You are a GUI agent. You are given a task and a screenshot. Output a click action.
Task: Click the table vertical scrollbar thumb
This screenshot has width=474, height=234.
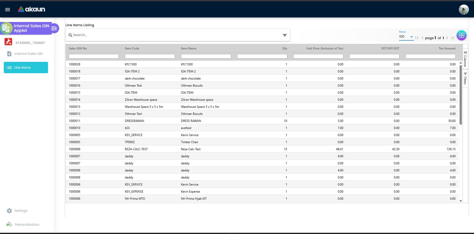[461, 95]
